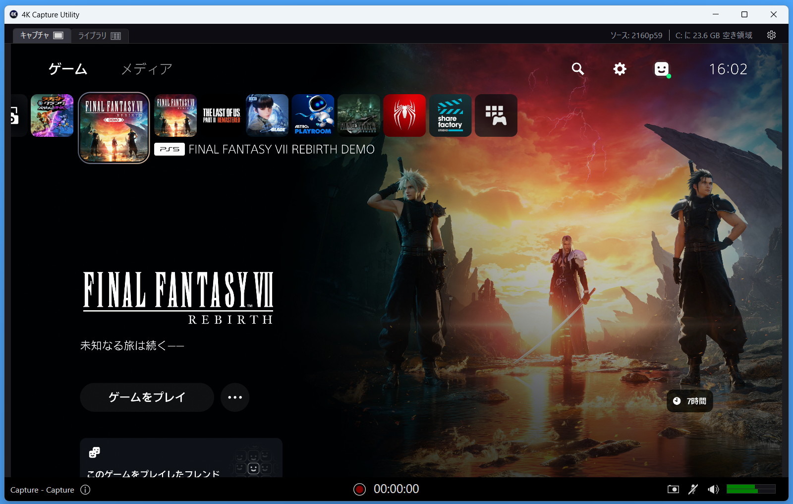Minimize the 4K Capture Utility window

coord(716,14)
